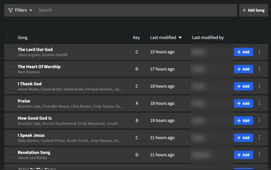Sort by Last modified by column

tap(208, 38)
